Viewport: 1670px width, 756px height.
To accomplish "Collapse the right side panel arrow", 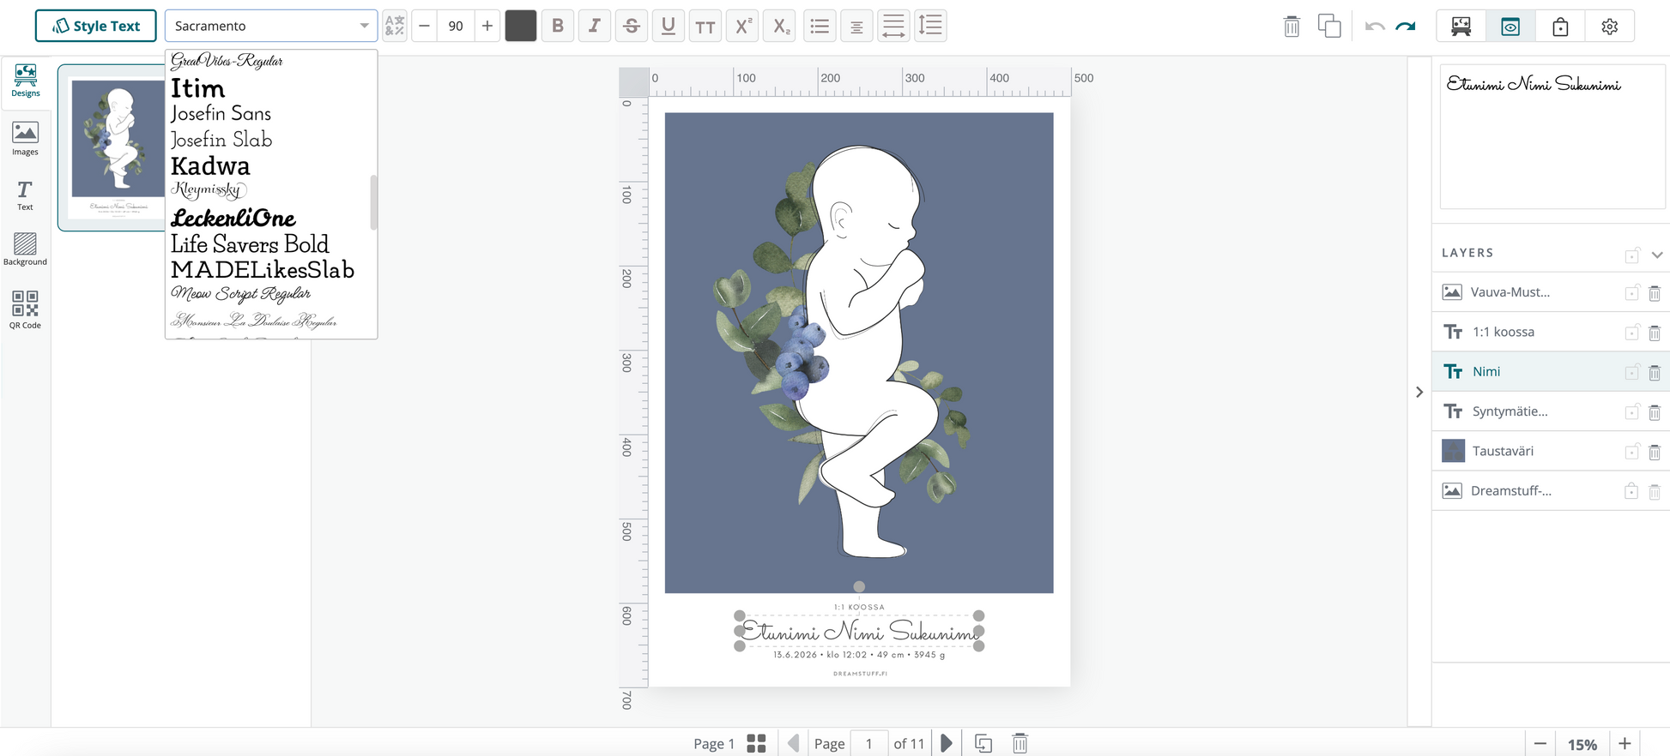I will pyautogui.click(x=1419, y=392).
